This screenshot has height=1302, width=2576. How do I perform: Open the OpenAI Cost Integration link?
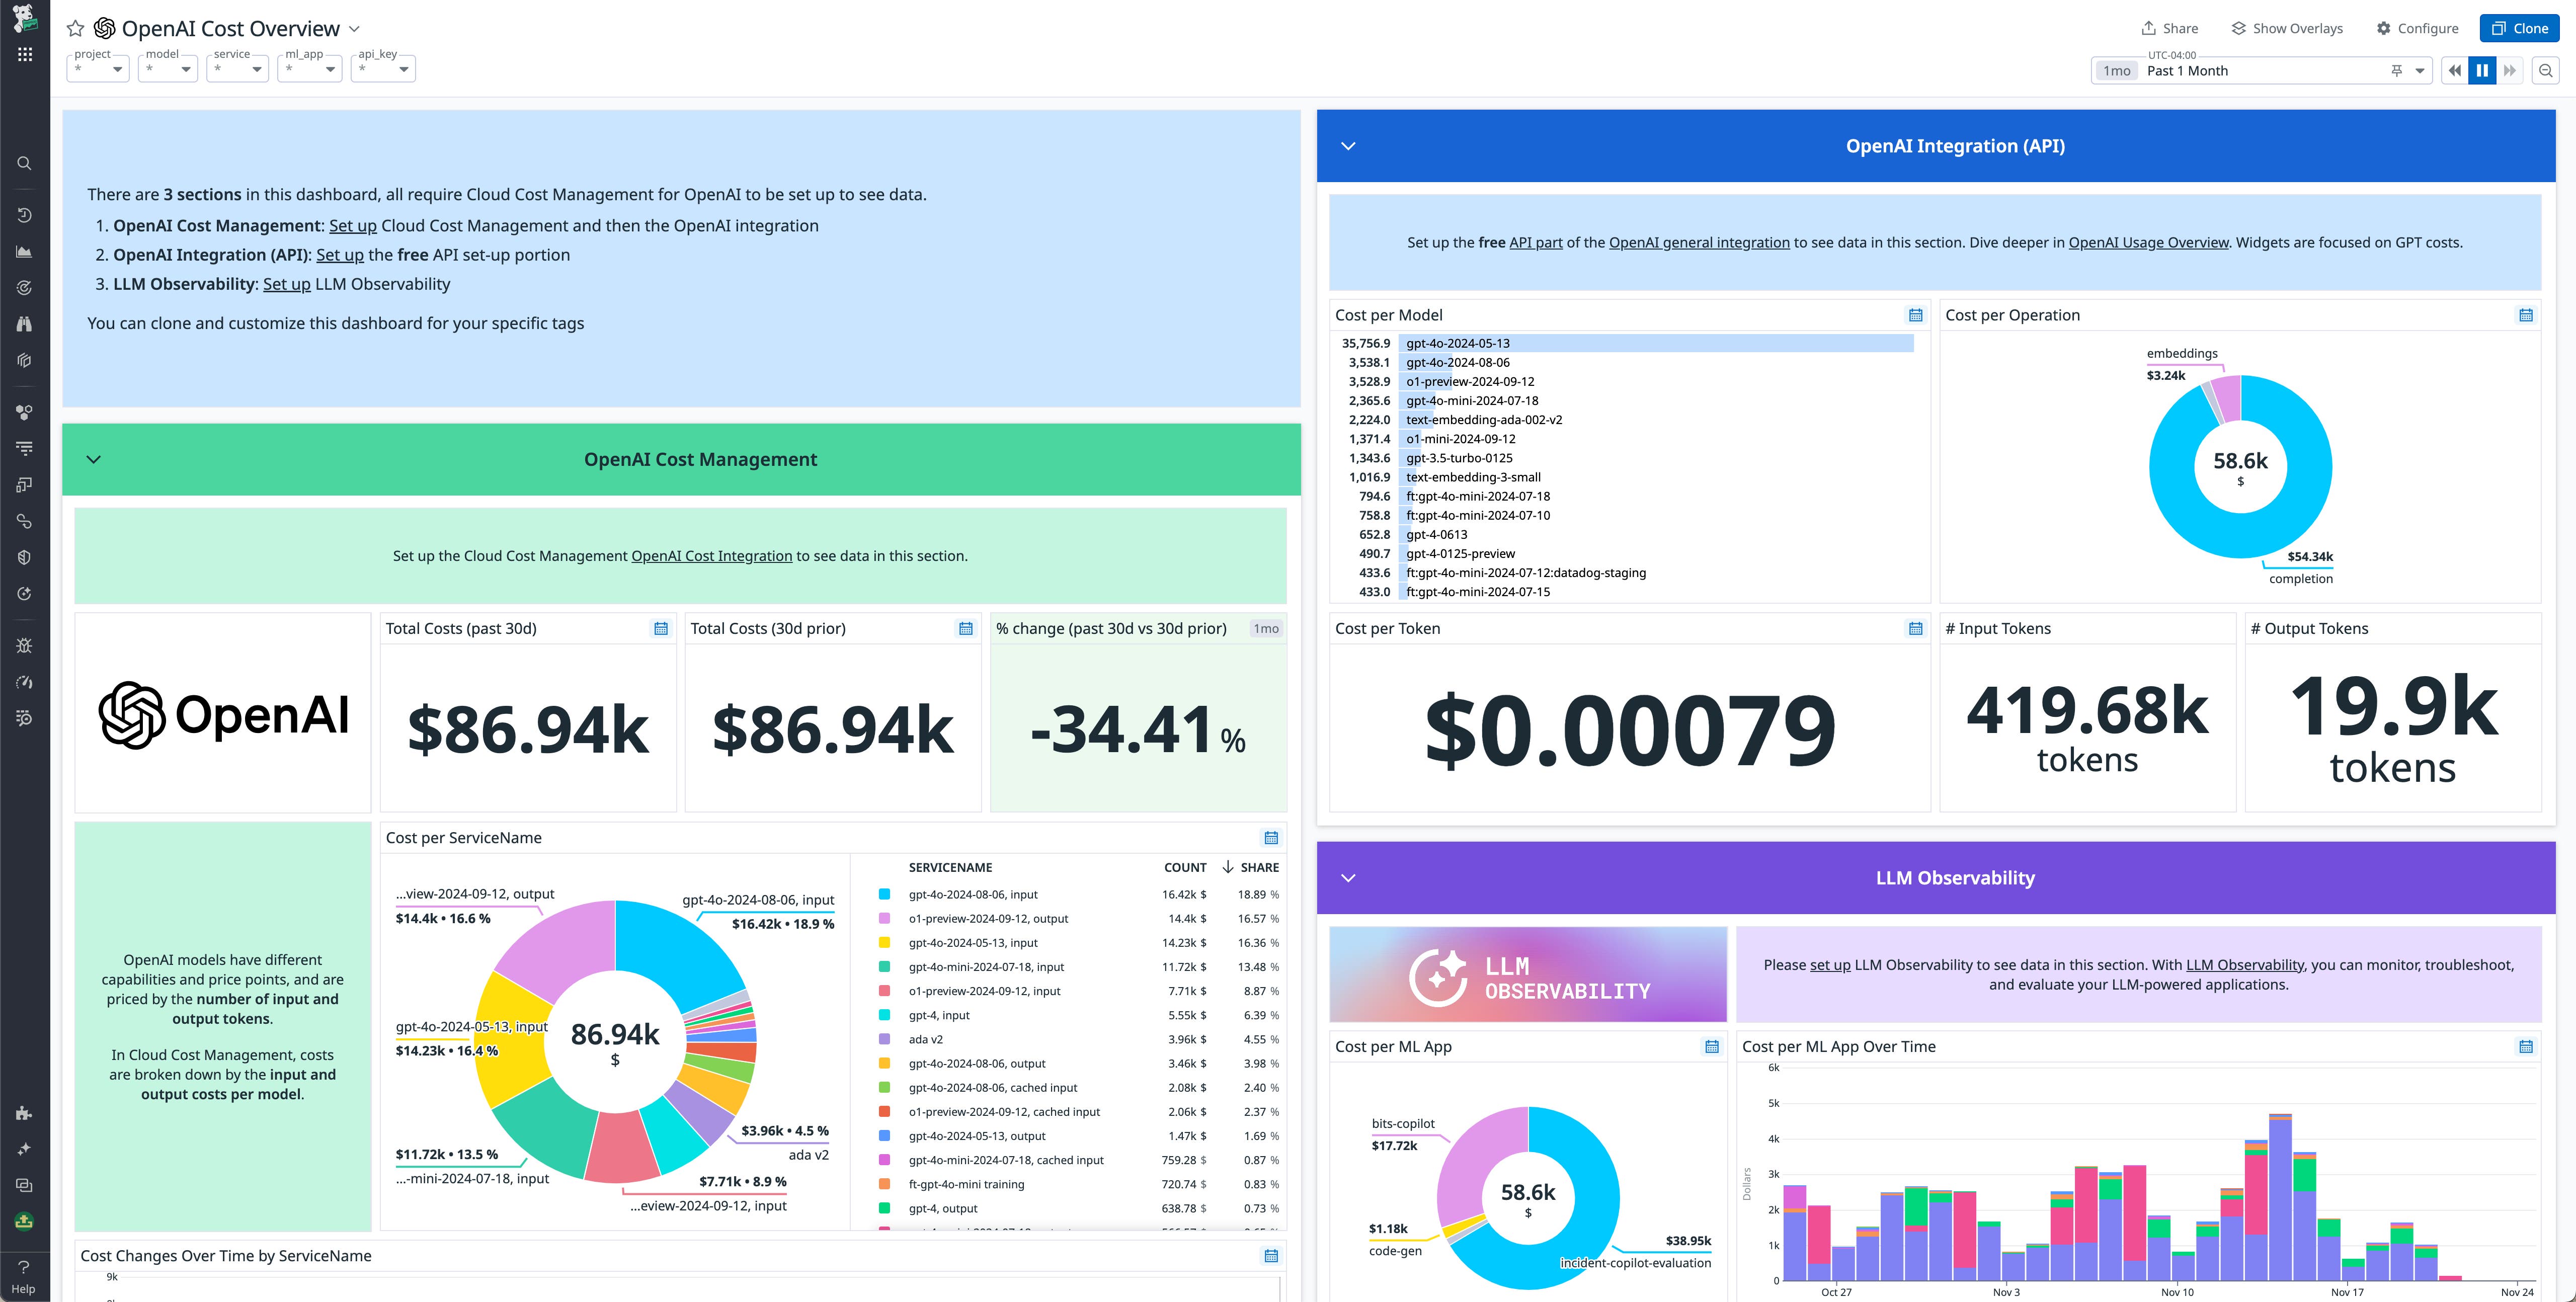point(712,555)
